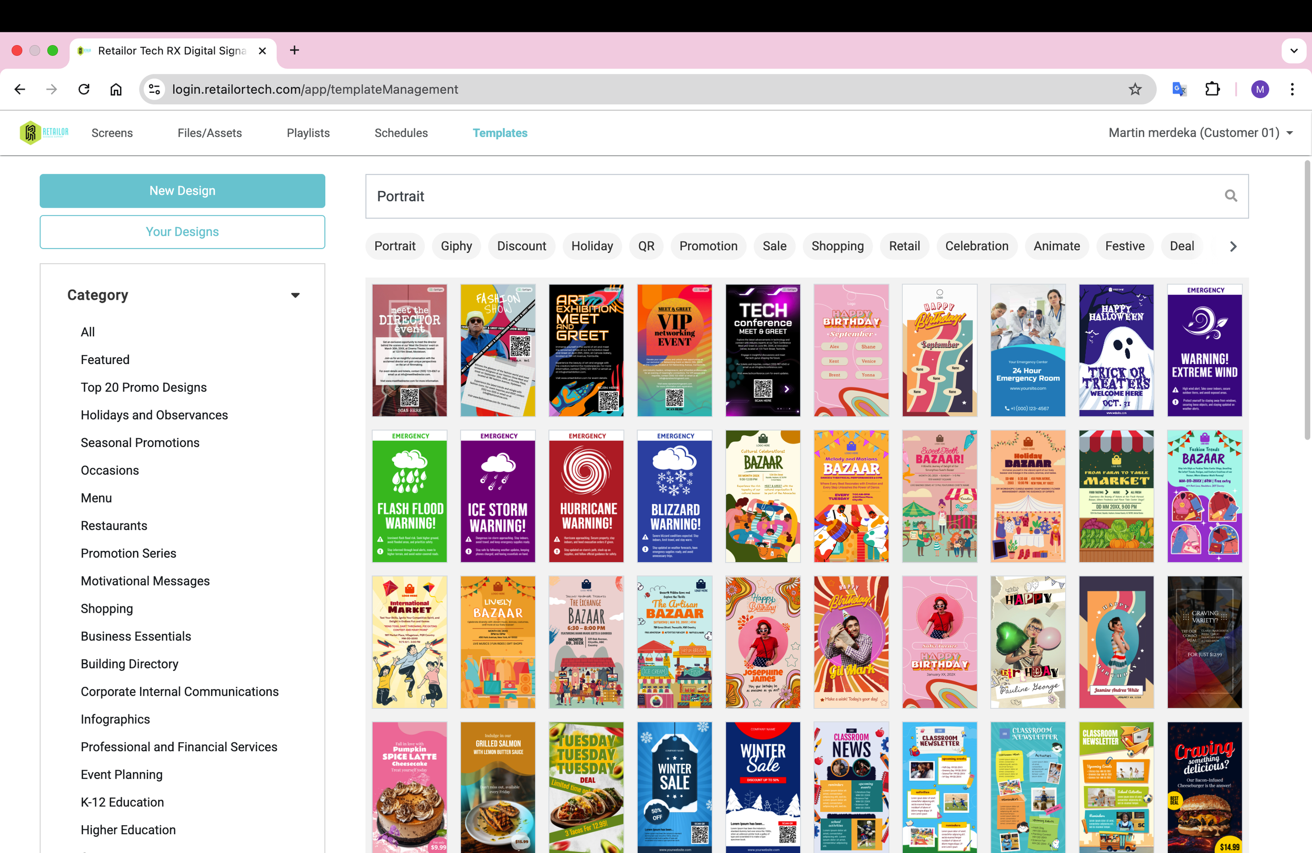
Task: Open Your Designs
Action: (x=182, y=232)
